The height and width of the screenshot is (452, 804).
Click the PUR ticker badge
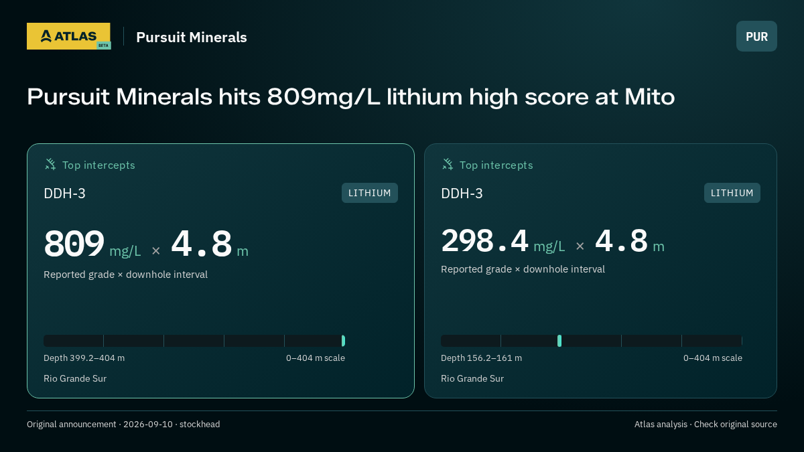pos(756,36)
